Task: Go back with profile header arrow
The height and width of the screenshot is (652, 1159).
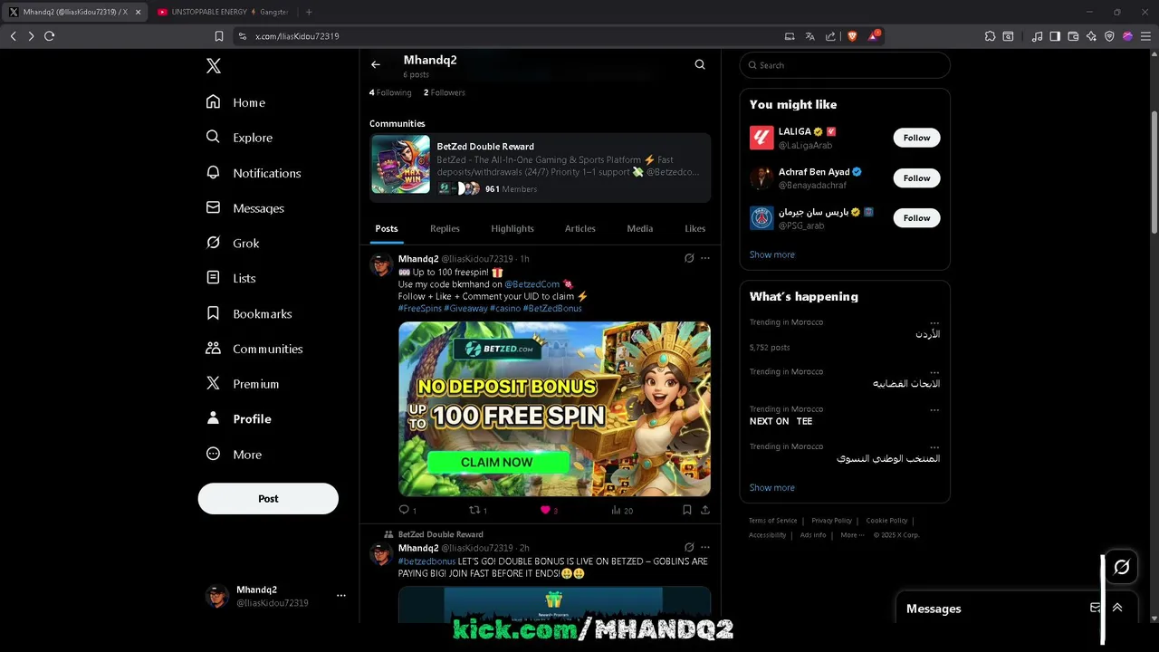Action: click(x=376, y=65)
